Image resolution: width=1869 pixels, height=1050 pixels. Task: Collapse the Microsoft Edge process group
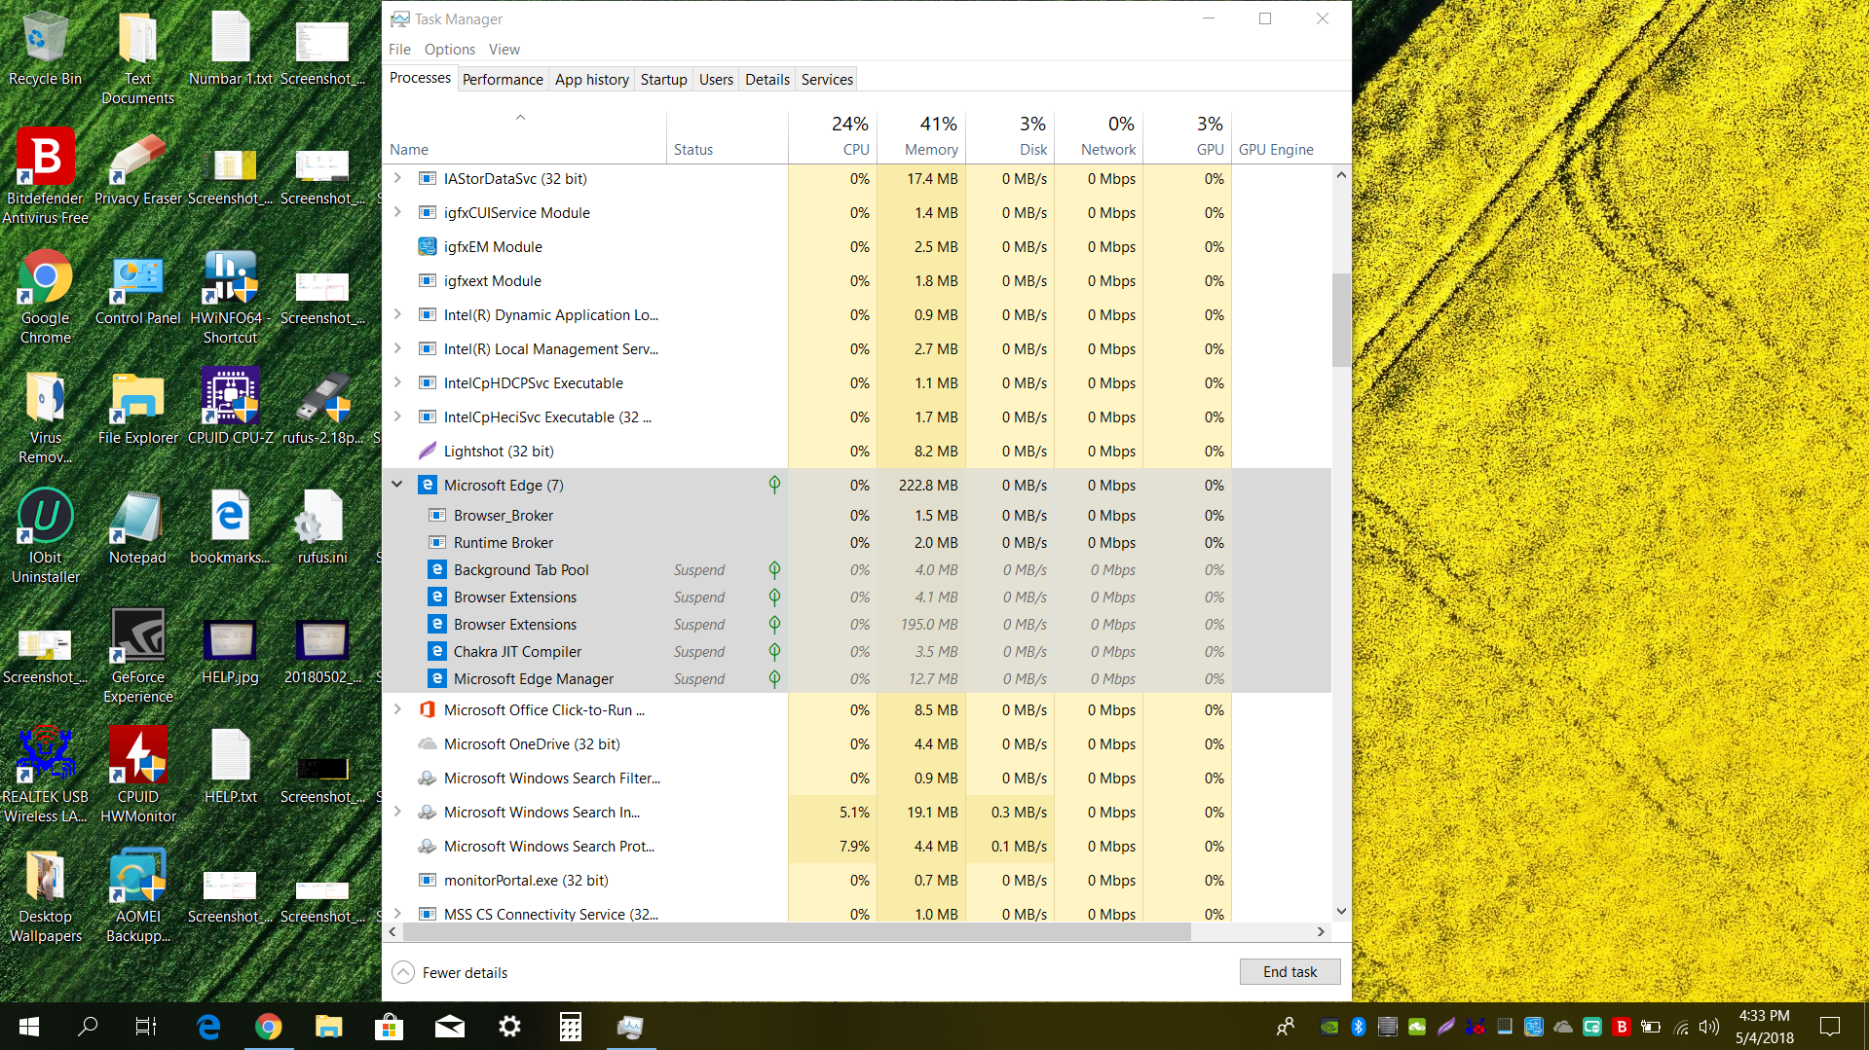coord(397,485)
